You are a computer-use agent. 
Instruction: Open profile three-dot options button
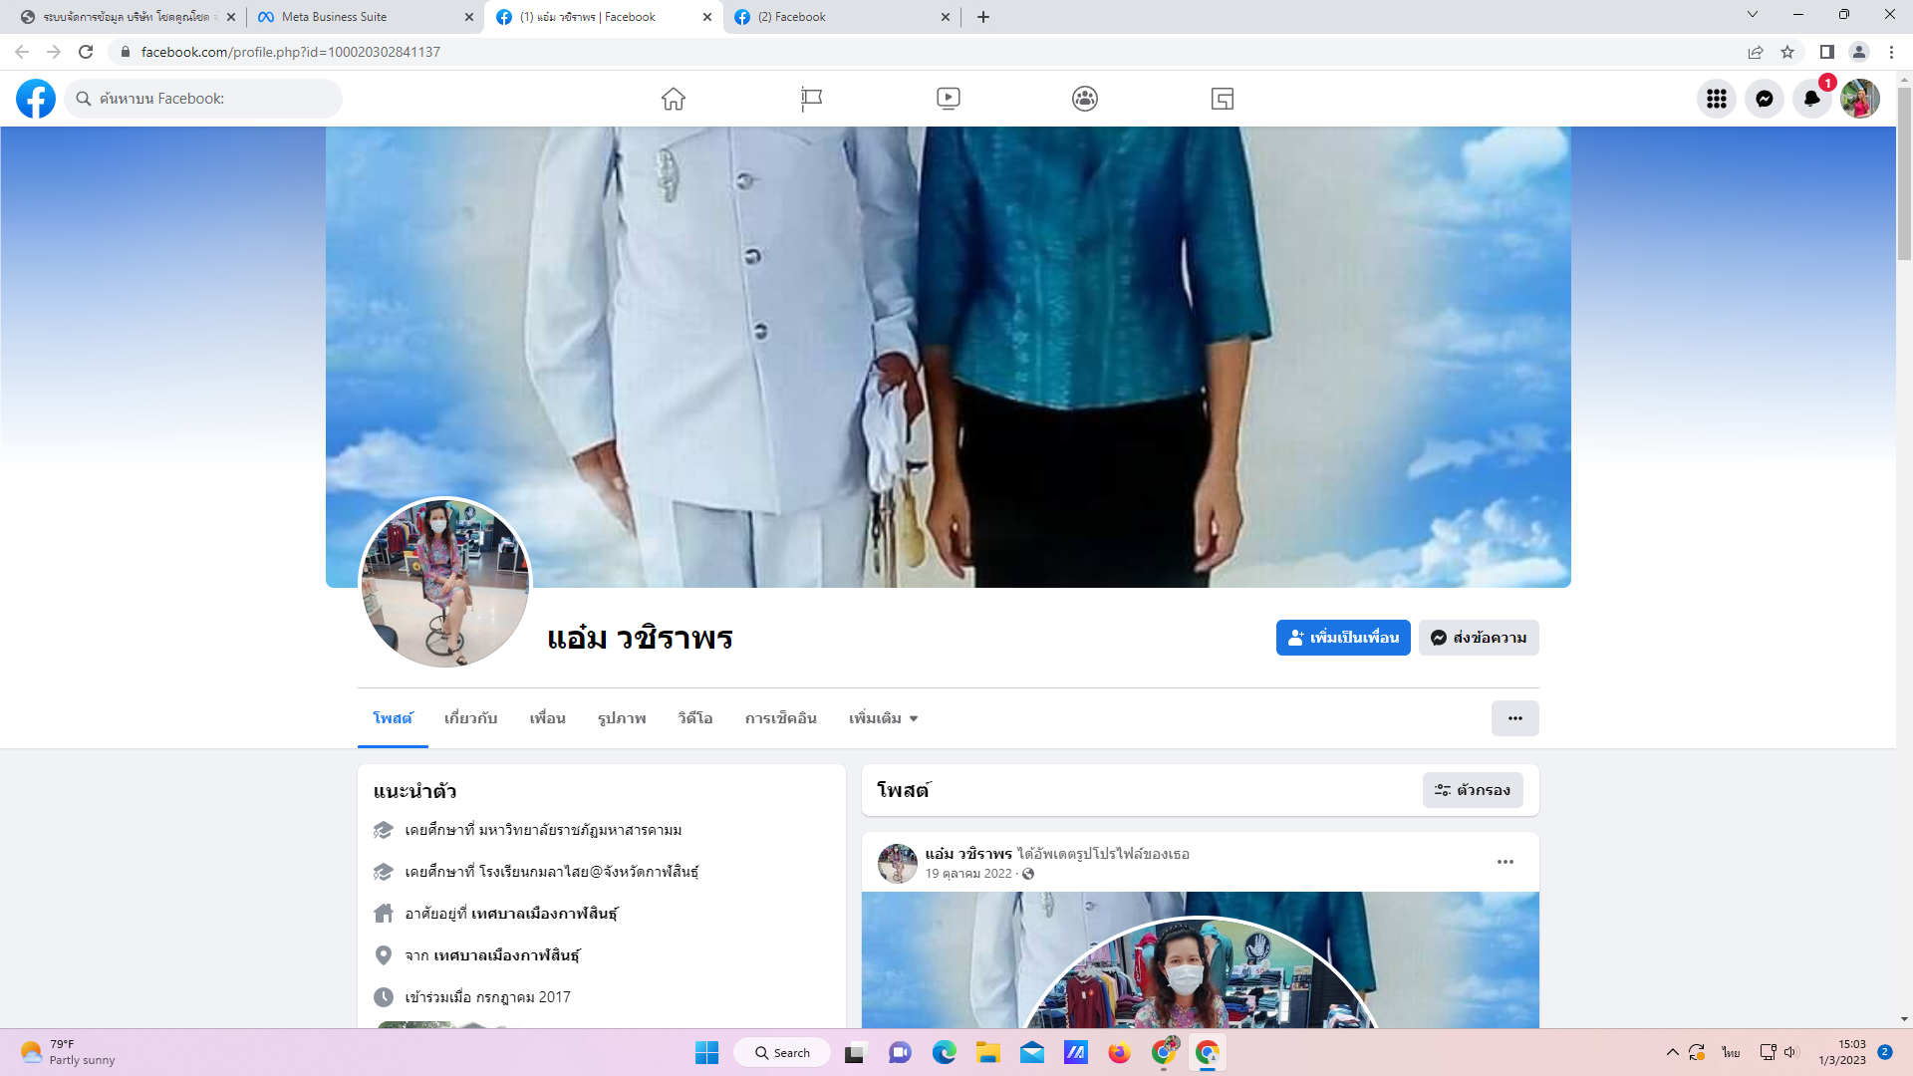(1514, 718)
